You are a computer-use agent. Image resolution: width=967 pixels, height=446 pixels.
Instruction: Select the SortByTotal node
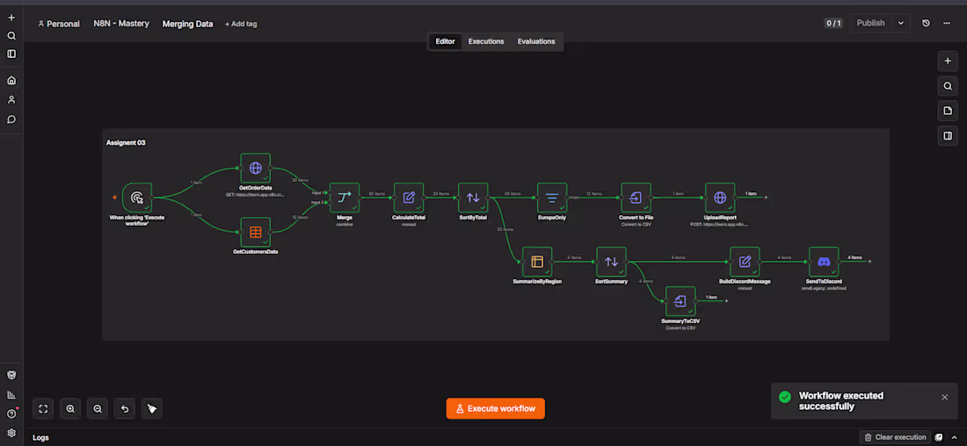(473, 198)
